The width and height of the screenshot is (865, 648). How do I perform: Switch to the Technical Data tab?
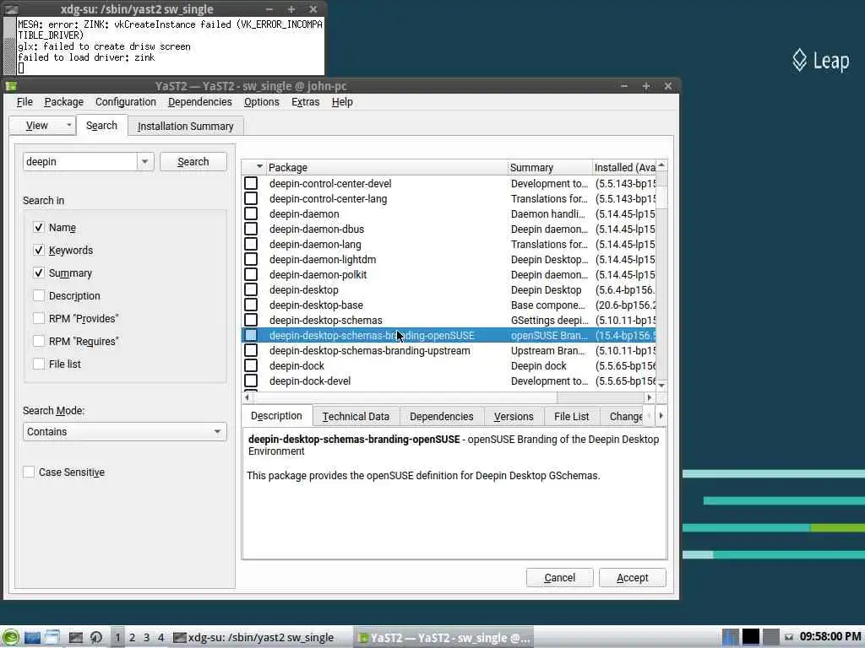356,417
